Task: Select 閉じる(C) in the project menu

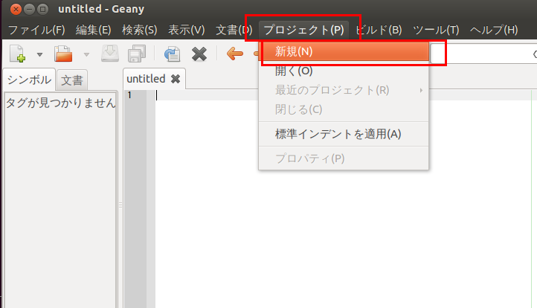Action: click(x=344, y=109)
